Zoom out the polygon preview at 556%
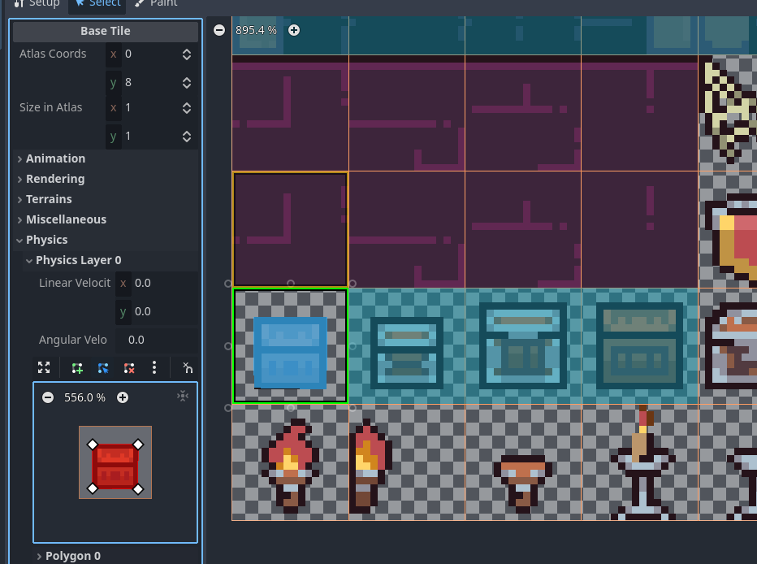The height and width of the screenshot is (564, 757). point(48,397)
